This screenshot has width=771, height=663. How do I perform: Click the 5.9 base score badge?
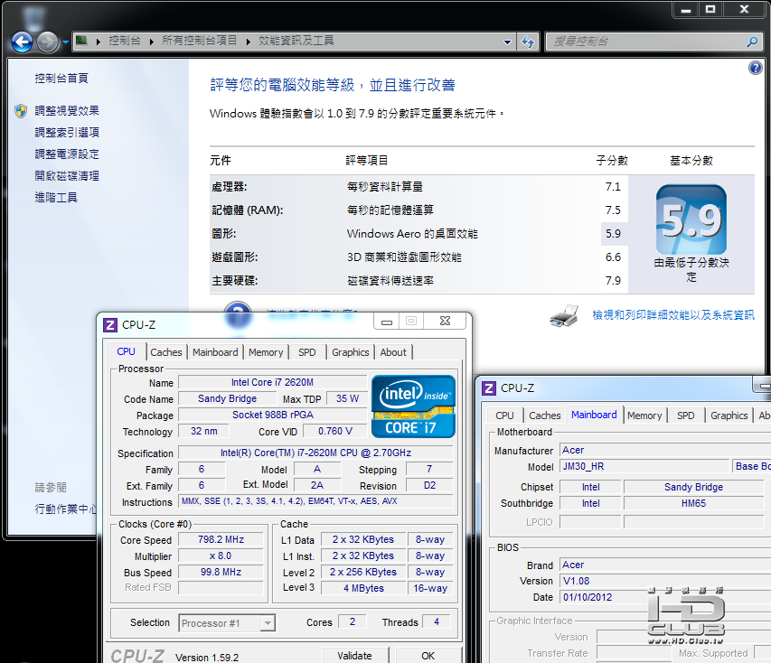tap(691, 219)
